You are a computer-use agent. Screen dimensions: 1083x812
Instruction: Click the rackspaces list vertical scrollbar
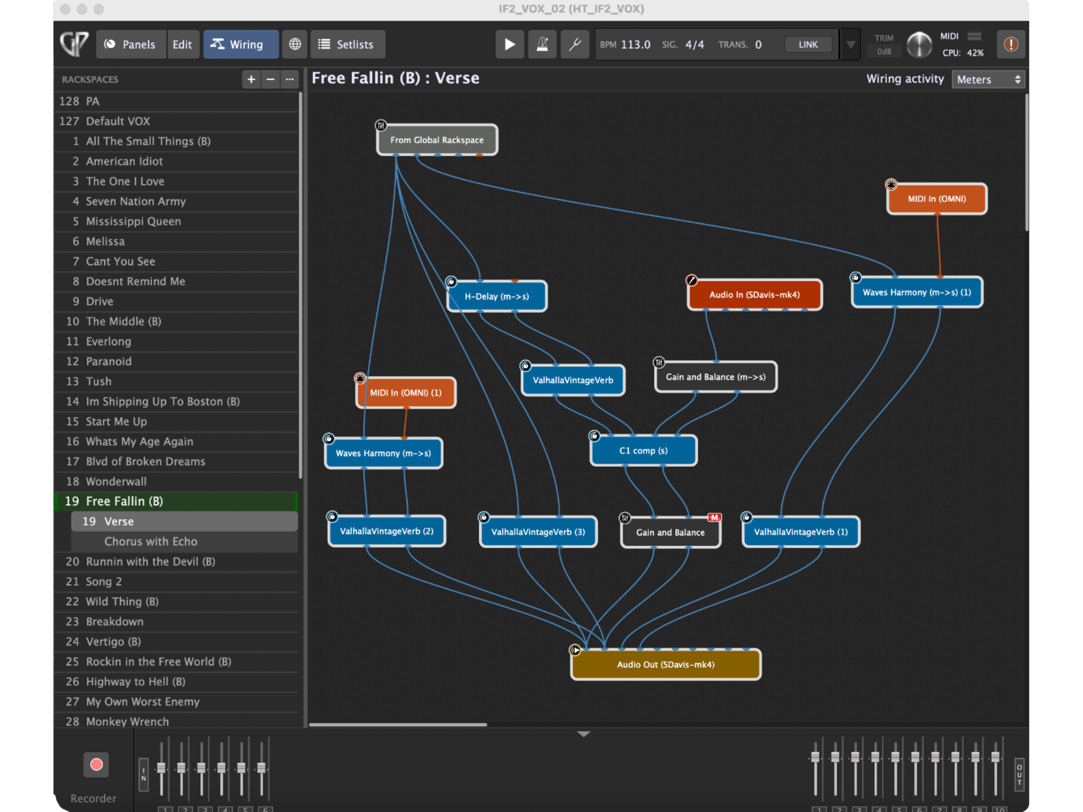[x=300, y=285]
